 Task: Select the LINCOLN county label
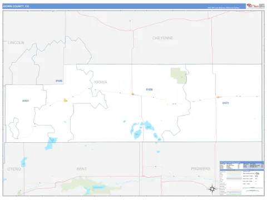(x=16, y=43)
